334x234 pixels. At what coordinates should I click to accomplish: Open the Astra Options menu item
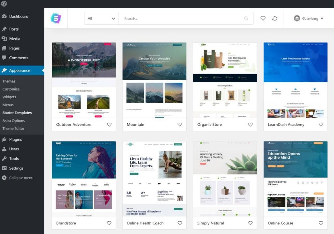click(x=14, y=121)
